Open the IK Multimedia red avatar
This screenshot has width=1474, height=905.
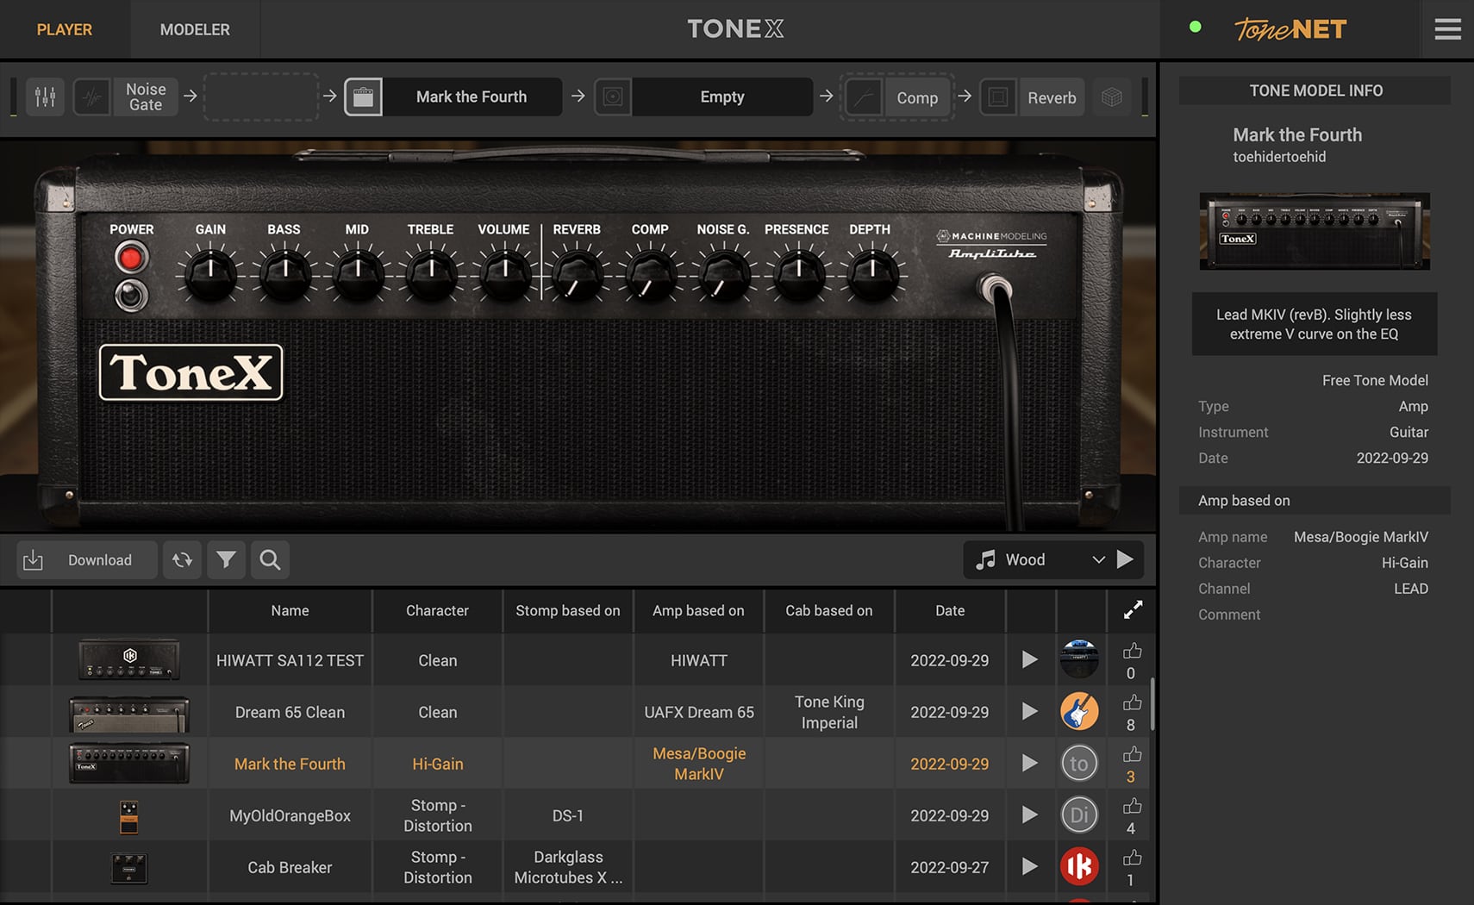click(x=1079, y=866)
